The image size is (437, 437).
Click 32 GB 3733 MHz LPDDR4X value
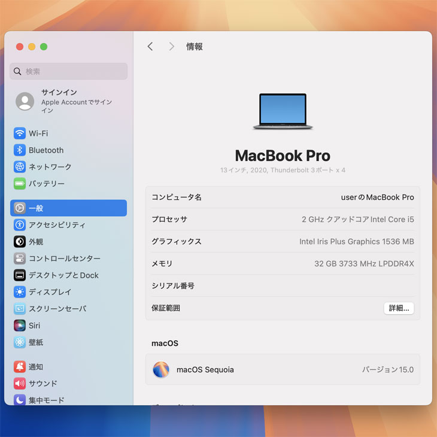[x=364, y=263]
